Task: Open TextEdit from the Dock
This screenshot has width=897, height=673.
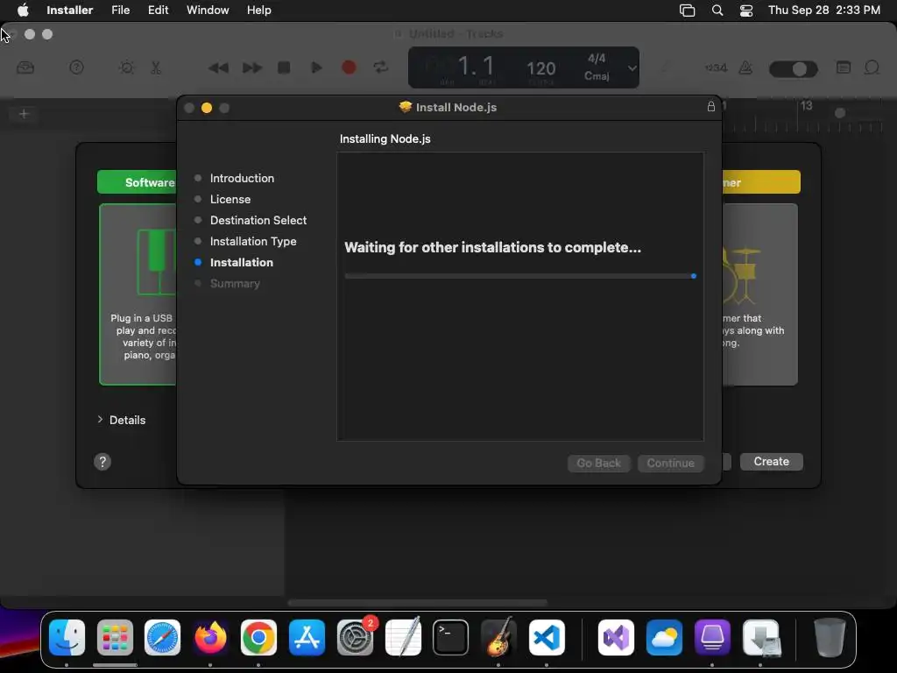Action: click(x=403, y=638)
